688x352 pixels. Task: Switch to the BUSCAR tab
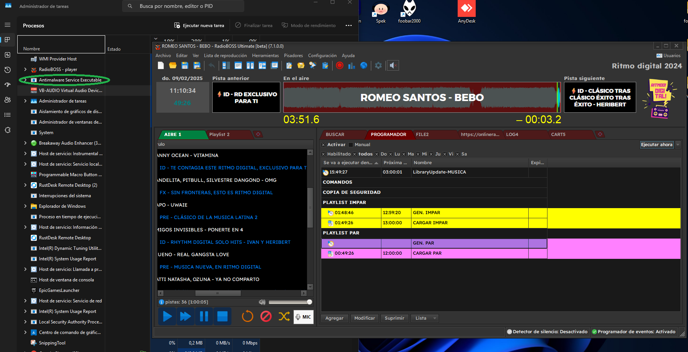tap(343, 134)
